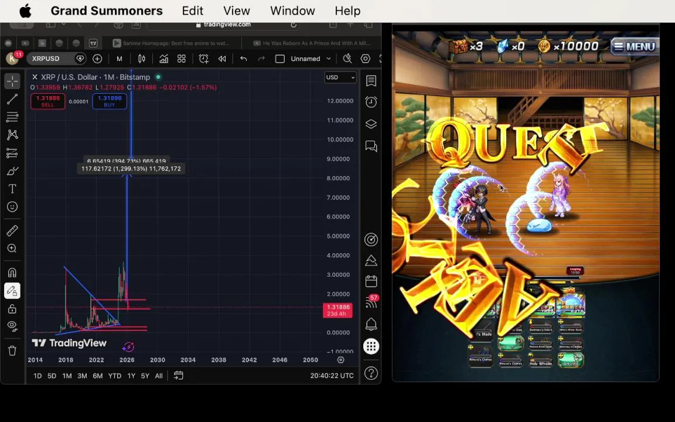This screenshot has height=422, width=675.
Task: Open the object tree layers panel
Action: [x=371, y=124]
